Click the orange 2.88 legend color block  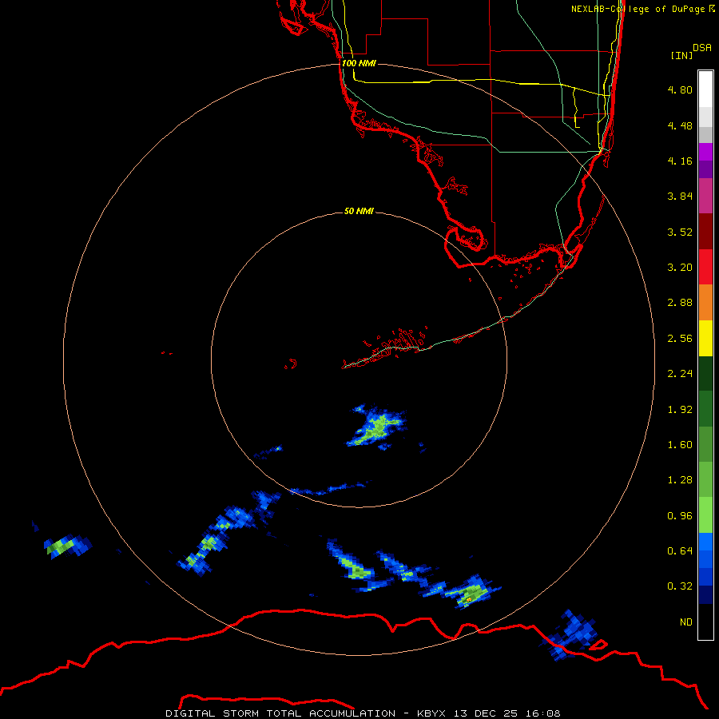705,302
